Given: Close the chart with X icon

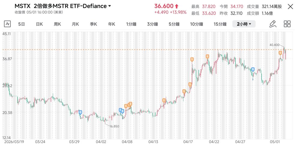Looking at the screenshot, I should (x=290, y=7).
